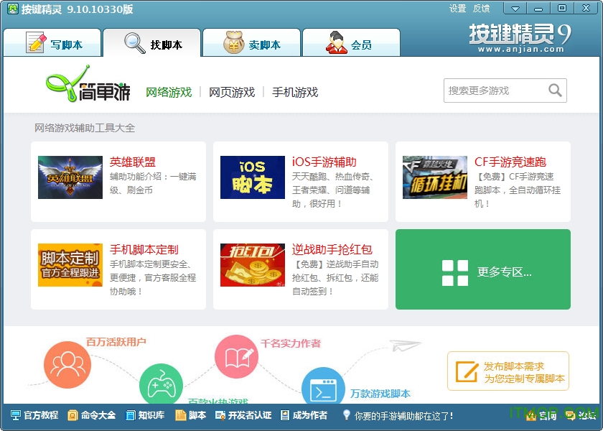Click the 千名实力作者 pink book icon

(x=236, y=357)
